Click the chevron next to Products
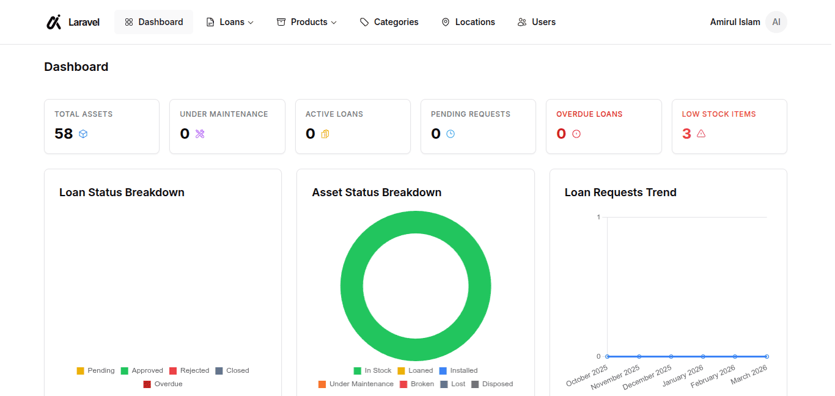Viewport: 835px width, 396px height. [334, 23]
